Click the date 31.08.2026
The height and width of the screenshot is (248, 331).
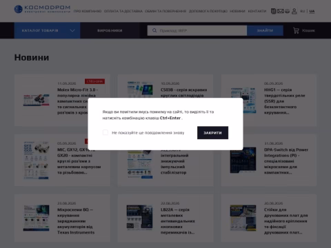coord(273,143)
